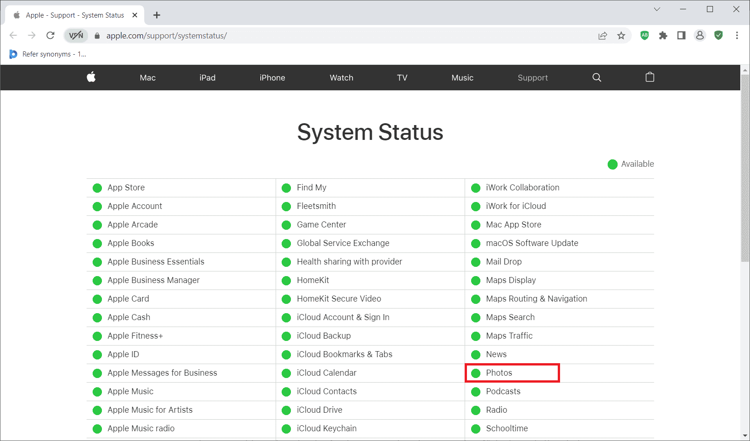Click the share page icon in address bar

603,36
